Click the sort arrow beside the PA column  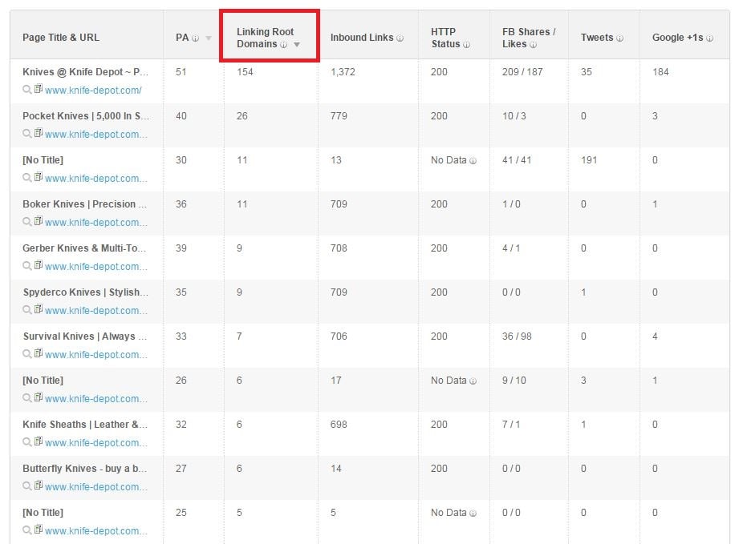pyautogui.click(x=209, y=38)
